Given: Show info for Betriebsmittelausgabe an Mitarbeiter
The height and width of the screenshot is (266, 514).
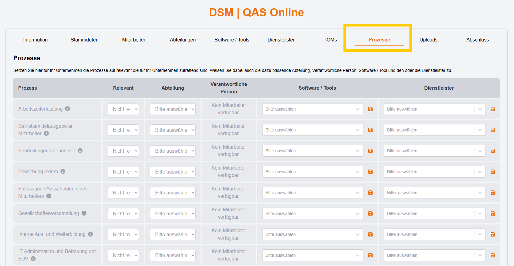Looking at the screenshot, I should point(46,133).
